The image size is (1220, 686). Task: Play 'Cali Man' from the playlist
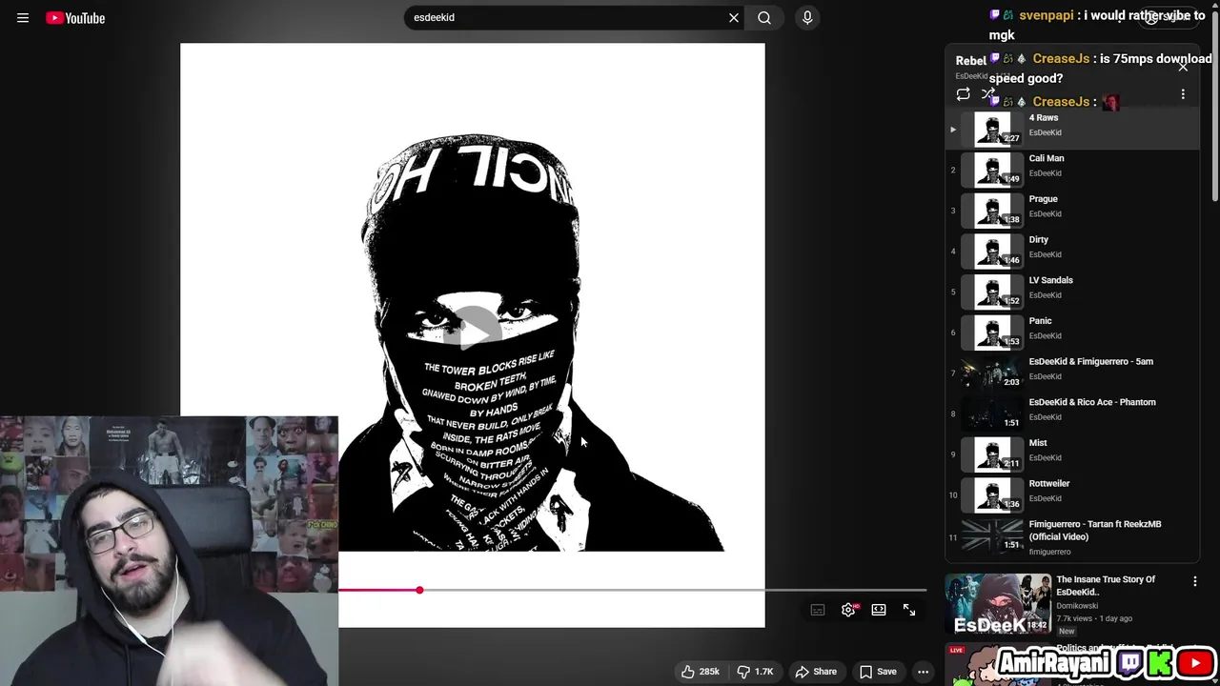click(1072, 170)
